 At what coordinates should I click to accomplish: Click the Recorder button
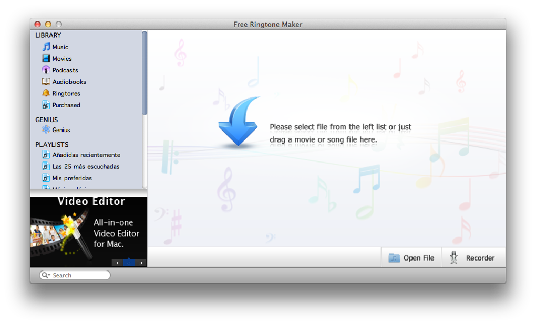pyautogui.click(x=474, y=257)
